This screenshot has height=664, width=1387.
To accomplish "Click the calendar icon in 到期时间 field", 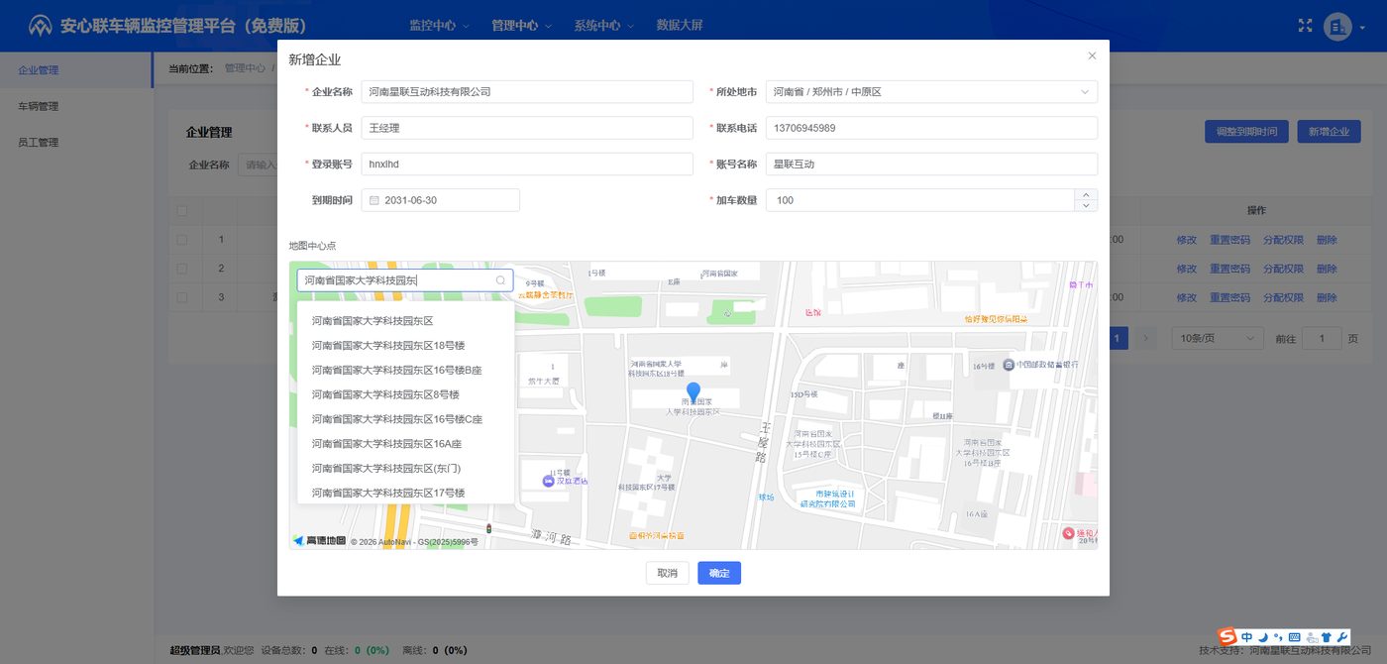I will tap(374, 200).
